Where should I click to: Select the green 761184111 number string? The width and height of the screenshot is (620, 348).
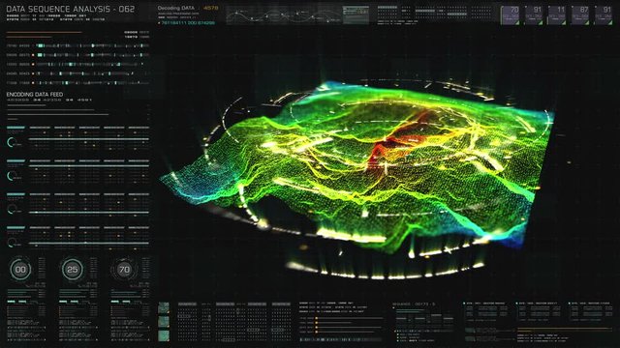point(187,23)
